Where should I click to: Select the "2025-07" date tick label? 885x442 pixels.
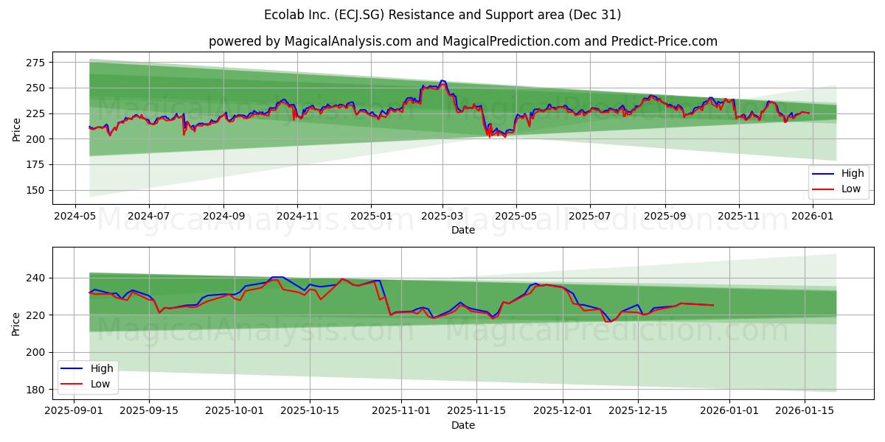pyautogui.click(x=590, y=217)
